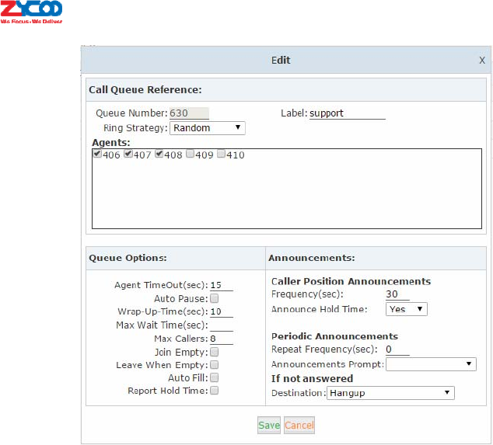
Task: Uncheck agent 408 checkbox
Action: click(159, 155)
